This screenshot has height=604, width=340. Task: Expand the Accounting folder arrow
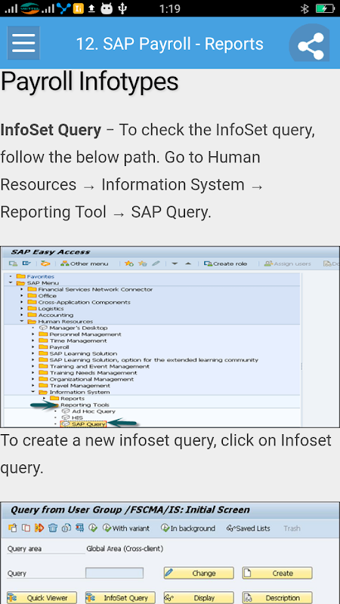coord(22,315)
